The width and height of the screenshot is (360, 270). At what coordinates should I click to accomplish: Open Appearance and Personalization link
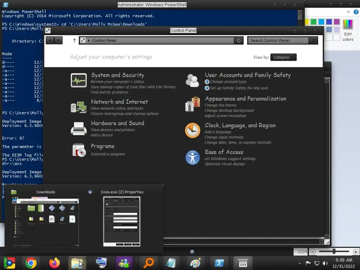point(245,99)
